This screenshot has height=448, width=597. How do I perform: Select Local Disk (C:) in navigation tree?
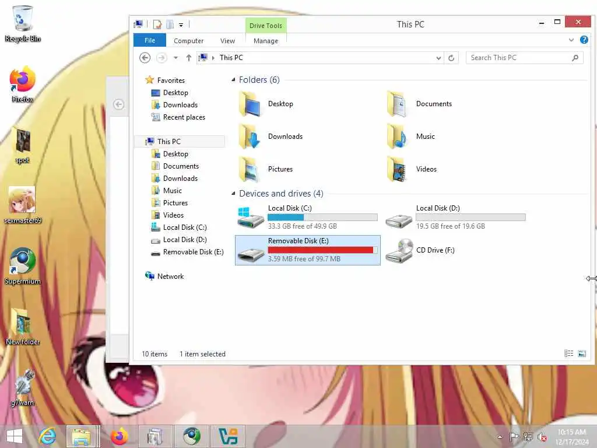pyautogui.click(x=185, y=228)
